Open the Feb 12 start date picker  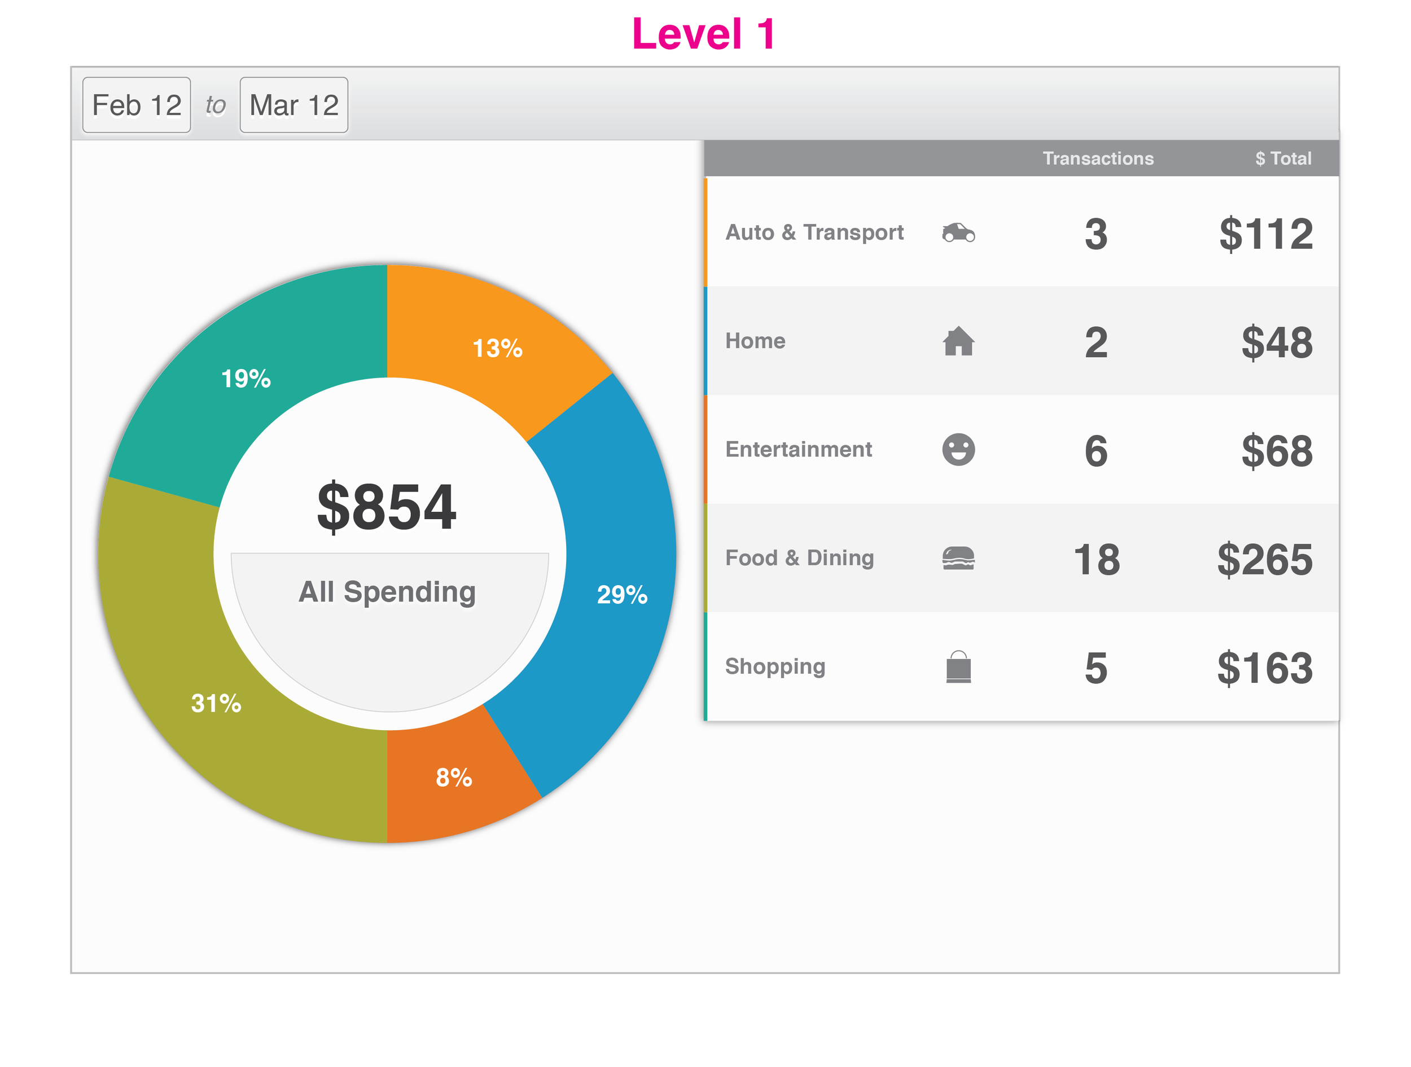(137, 106)
